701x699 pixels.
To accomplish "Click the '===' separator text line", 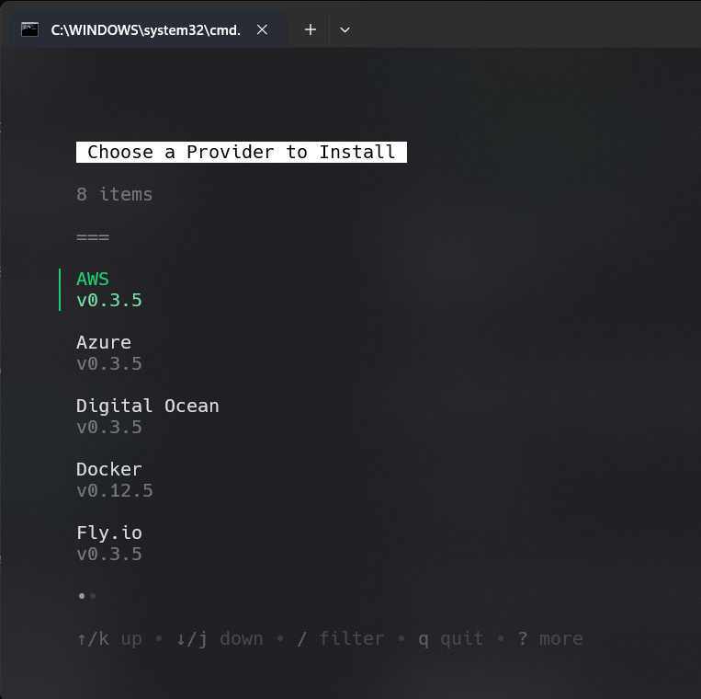I will [93, 236].
